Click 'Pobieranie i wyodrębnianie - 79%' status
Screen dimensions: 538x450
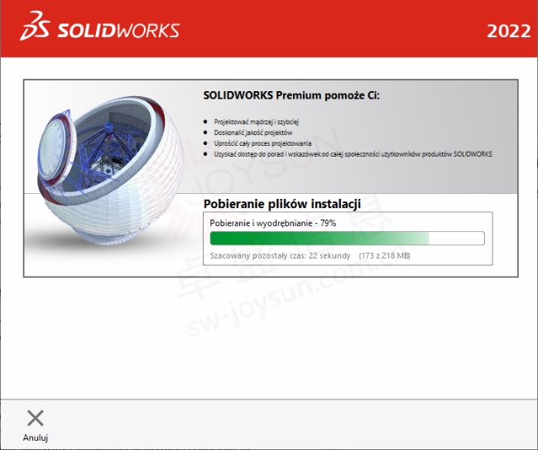[273, 223]
